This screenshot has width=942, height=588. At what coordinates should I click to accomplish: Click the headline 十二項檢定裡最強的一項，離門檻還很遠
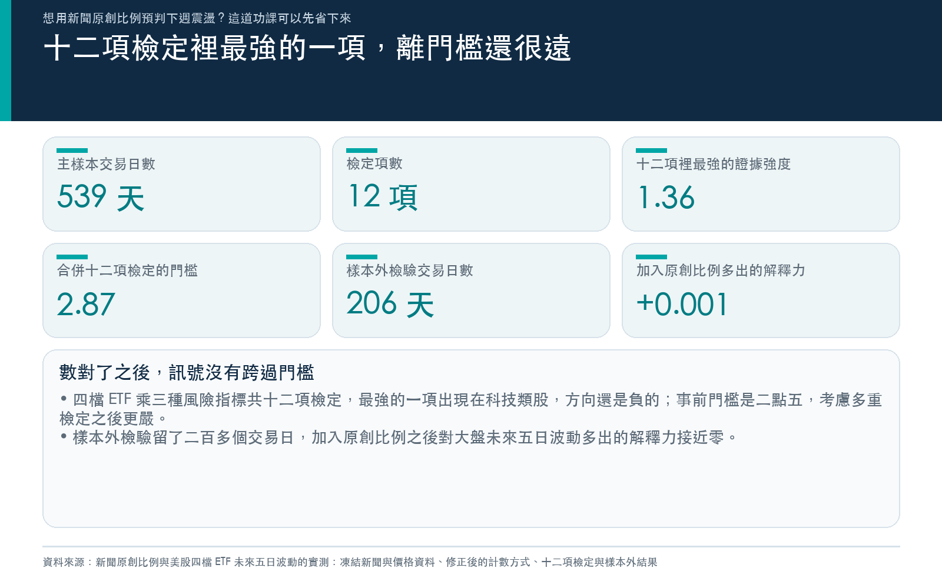pyautogui.click(x=307, y=48)
